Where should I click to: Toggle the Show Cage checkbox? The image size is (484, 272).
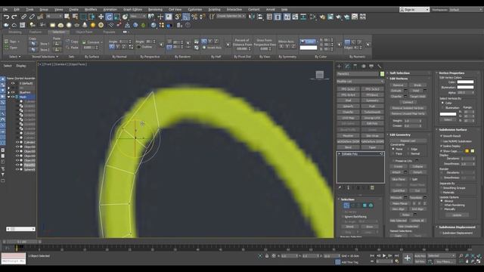tap(442, 151)
